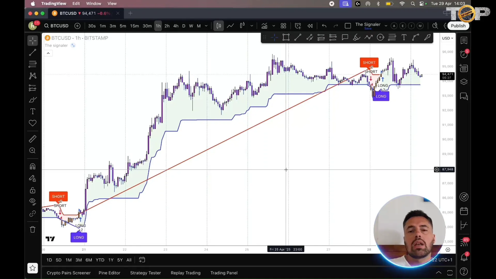Viewport: 496px width, 279px height.
Task: Open indicator templates grid
Action: click(x=283, y=26)
